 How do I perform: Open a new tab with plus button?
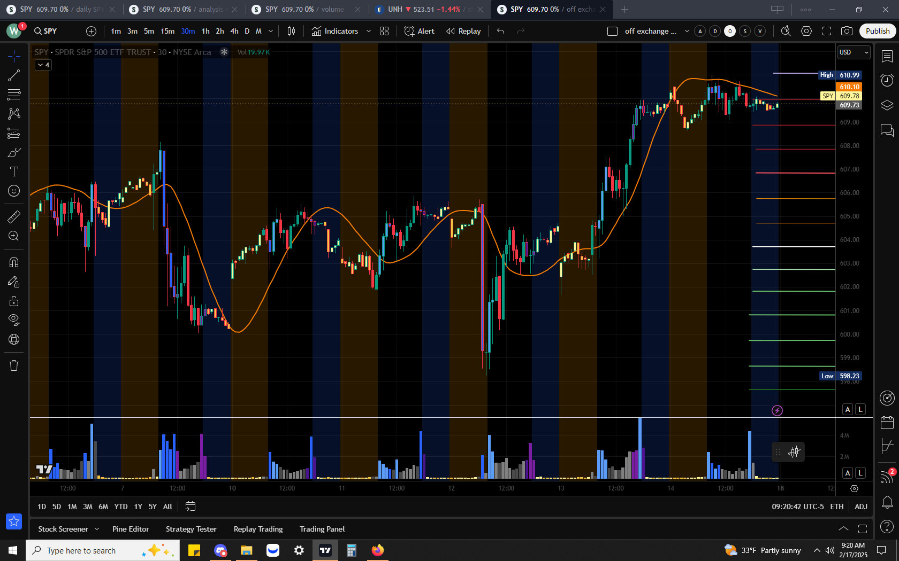tap(624, 9)
